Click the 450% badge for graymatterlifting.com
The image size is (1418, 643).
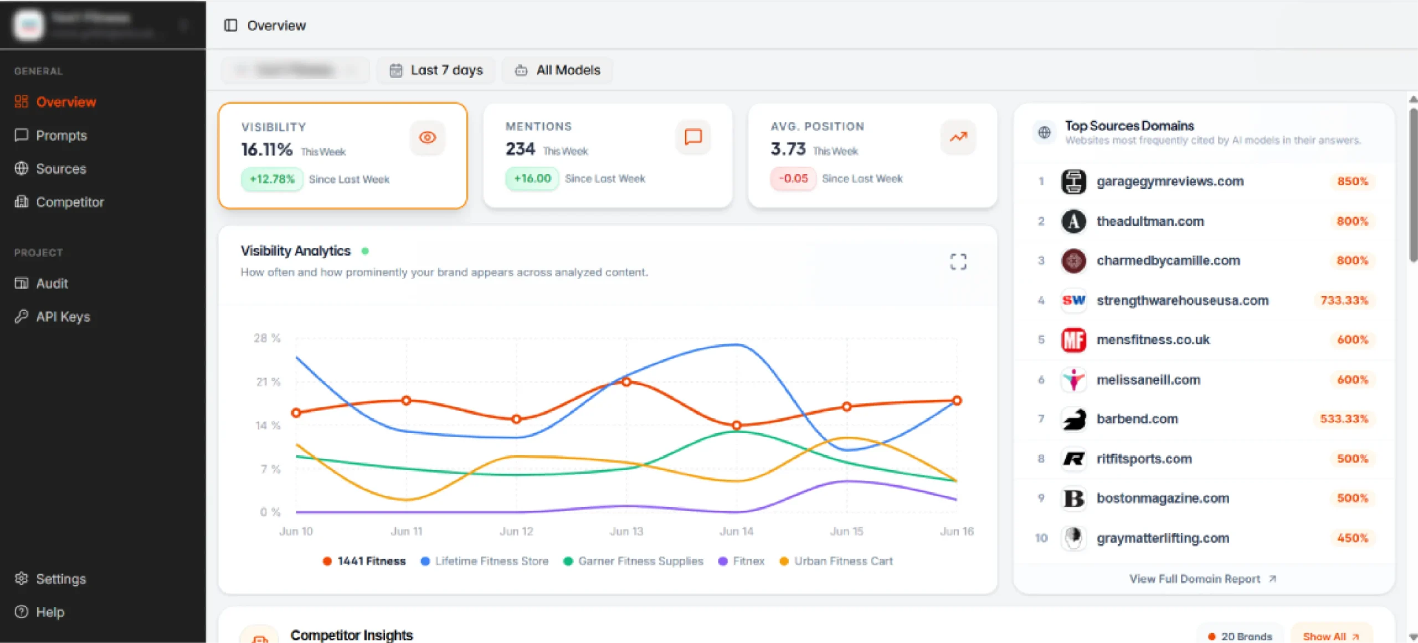coord(1352,538)
